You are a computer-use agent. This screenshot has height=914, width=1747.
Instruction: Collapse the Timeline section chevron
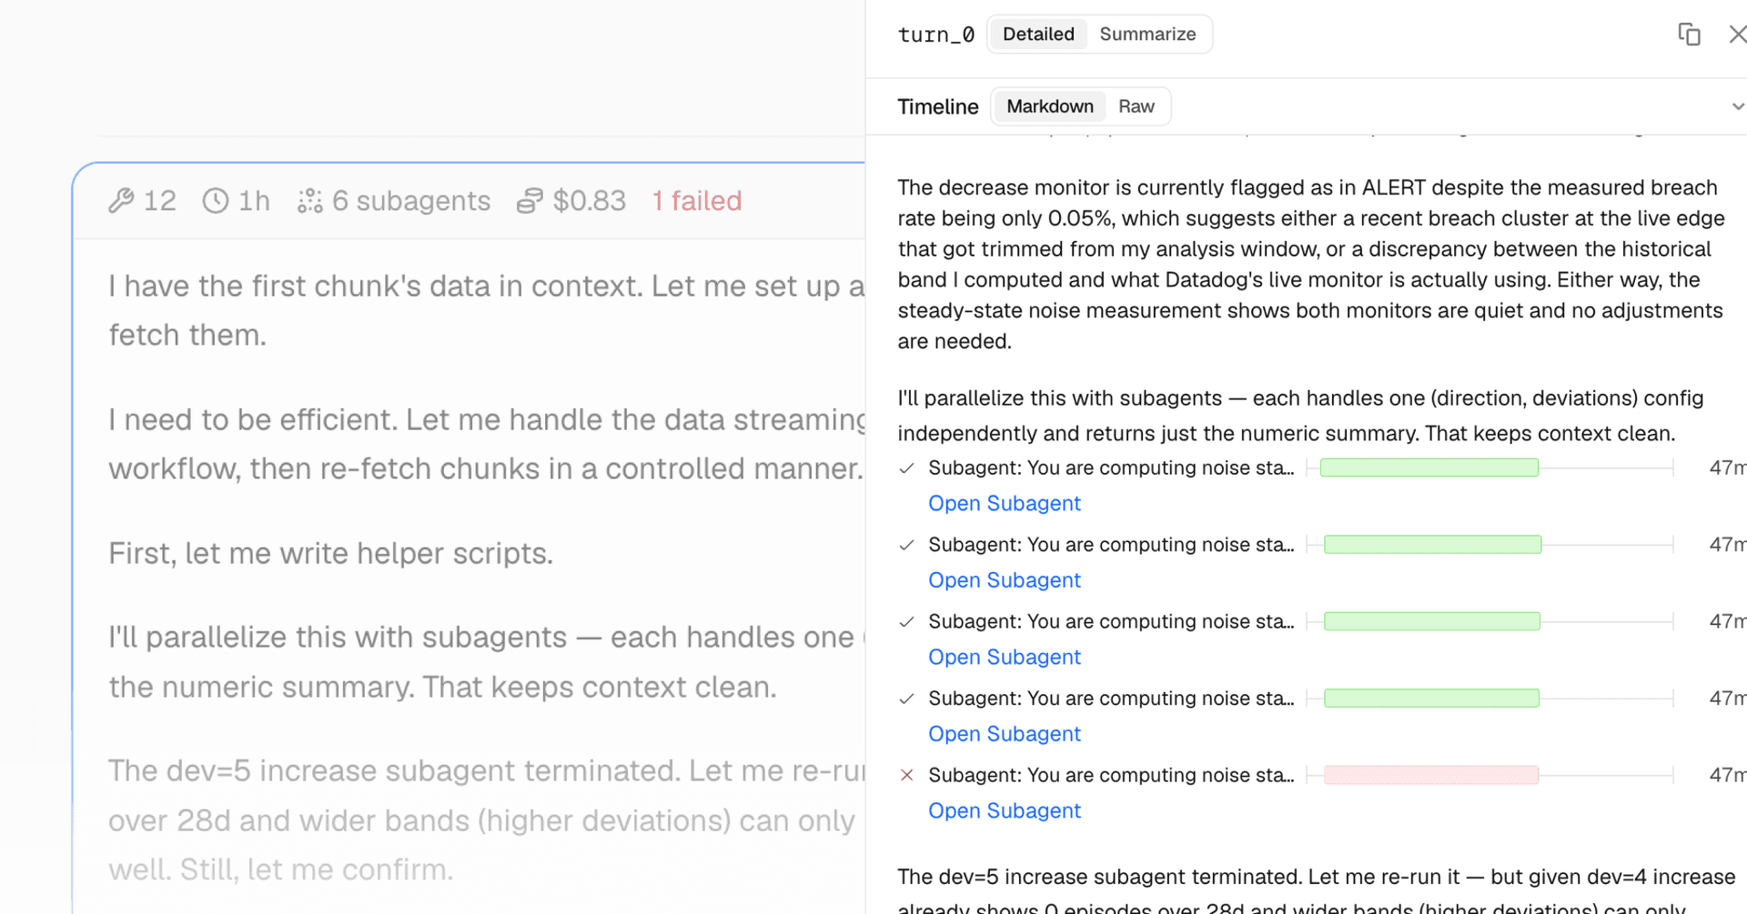pos(1737,106)
